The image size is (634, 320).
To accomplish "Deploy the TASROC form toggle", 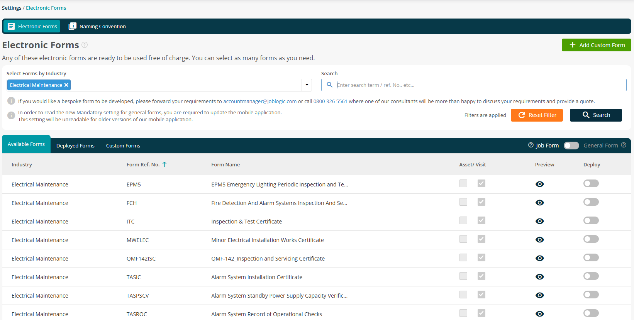I will click(x=591, y=313).
